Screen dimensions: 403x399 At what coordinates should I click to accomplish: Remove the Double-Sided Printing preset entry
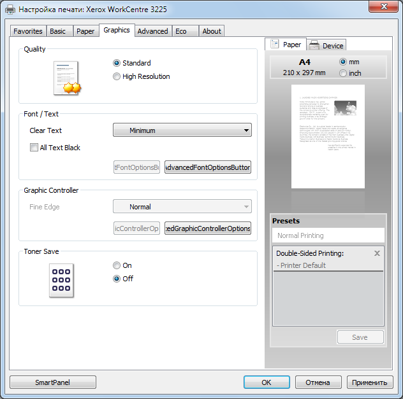(377, 253)
